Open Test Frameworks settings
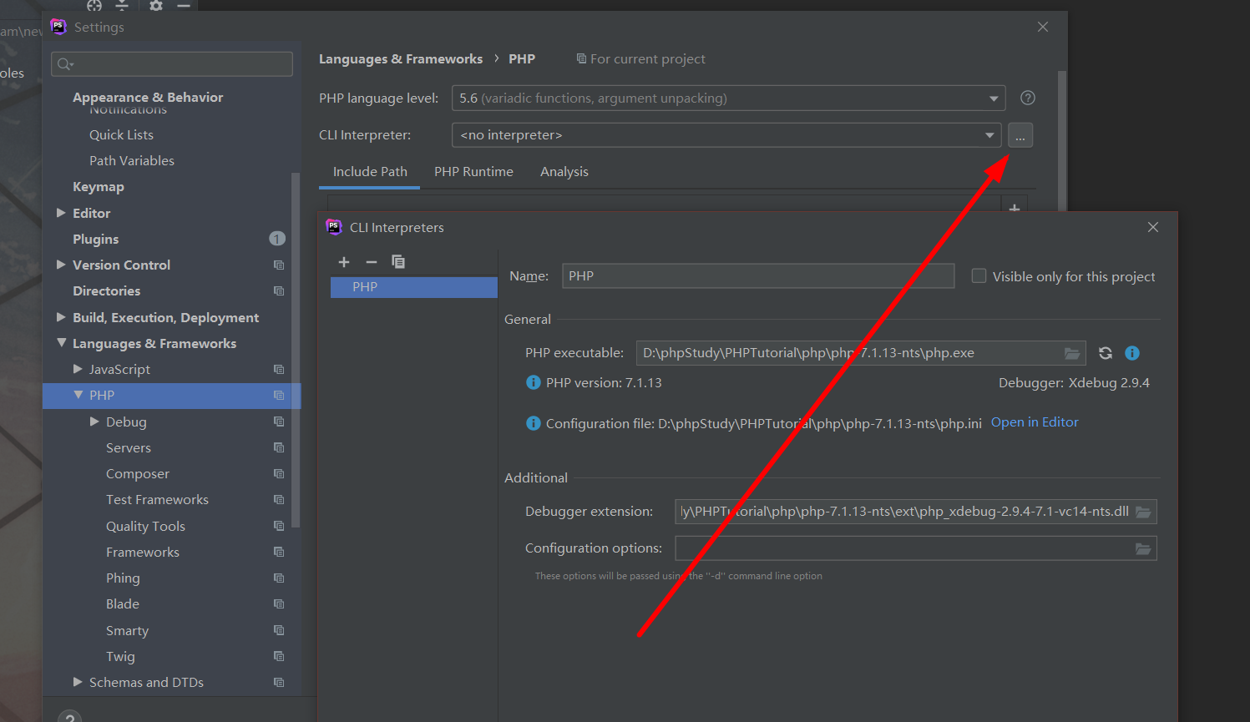 [x=157, y=500]
